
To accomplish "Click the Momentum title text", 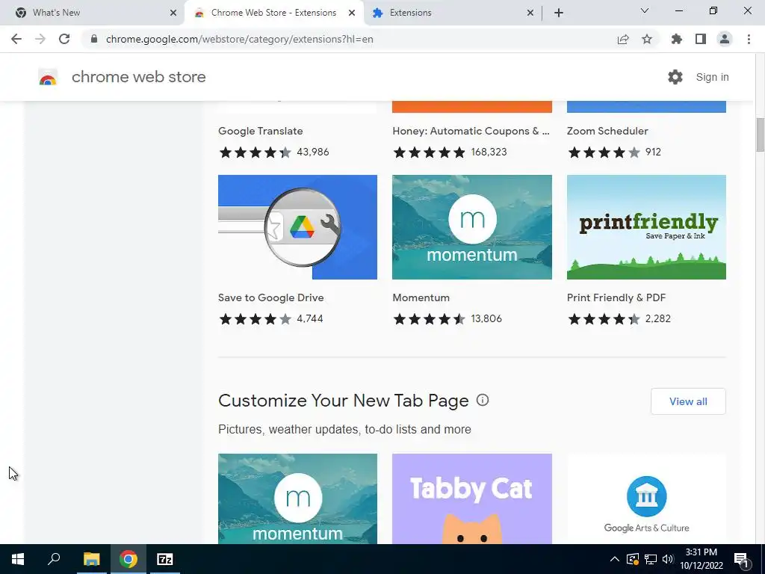I will (421, 297).
